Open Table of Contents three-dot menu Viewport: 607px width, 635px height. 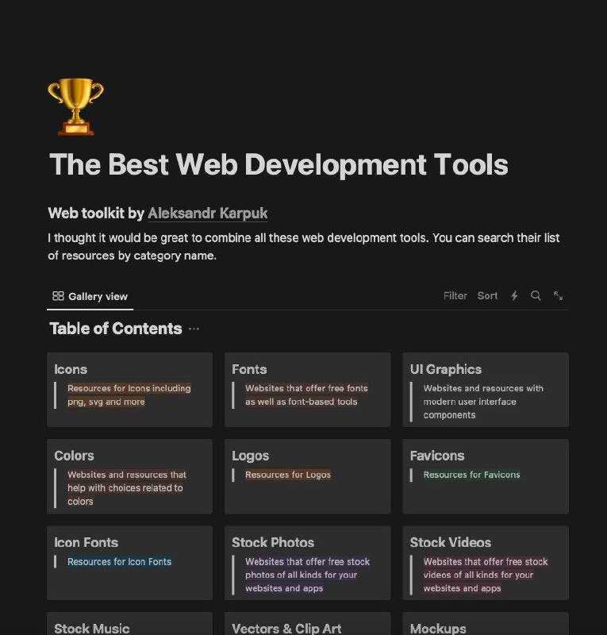[194, 329]
